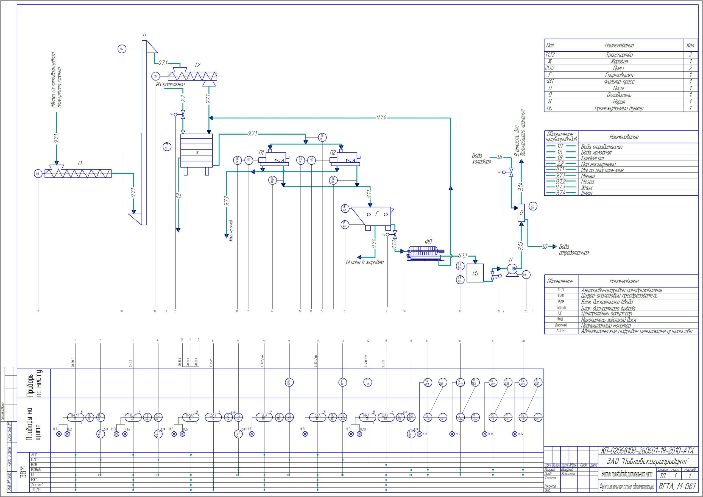Viewport: 703px width, 497px height.
Task: Click the SICA 6б instrument
Action: click(x=317, y=417)
